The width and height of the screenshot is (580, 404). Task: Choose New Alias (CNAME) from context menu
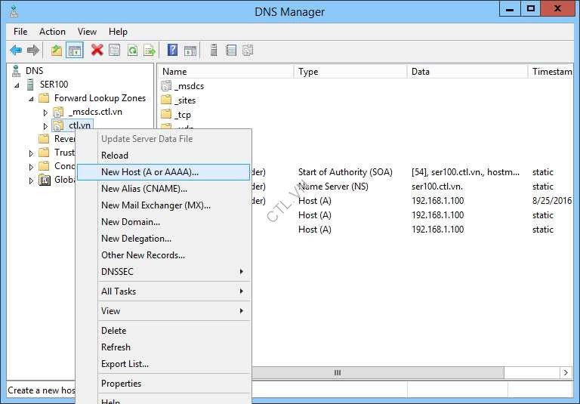click(x=144, y=189)
